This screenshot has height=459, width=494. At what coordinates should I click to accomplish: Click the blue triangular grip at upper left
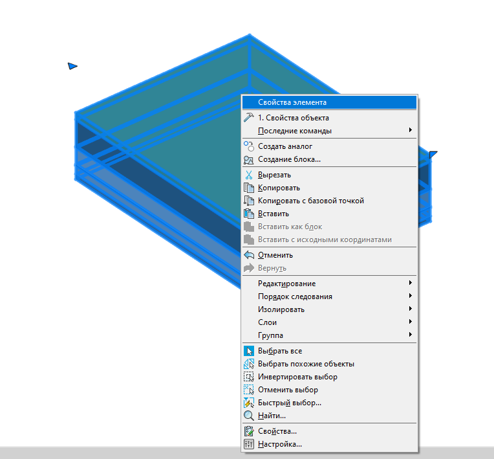pyautogui.click(x=72, y=66)
